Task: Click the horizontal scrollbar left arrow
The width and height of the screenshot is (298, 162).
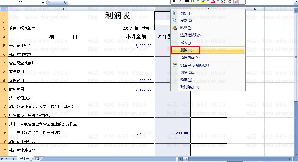Action: [x=180, y=159]
